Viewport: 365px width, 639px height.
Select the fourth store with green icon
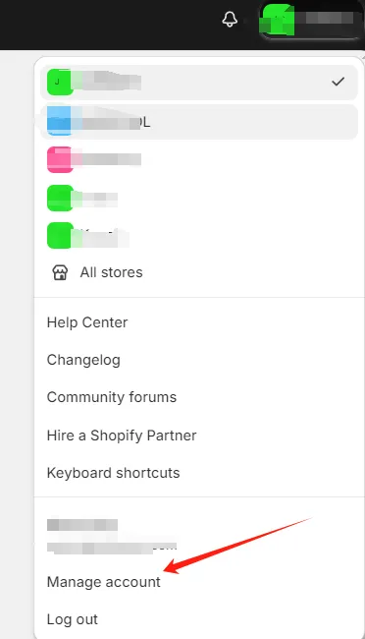[x=199, y=199]
